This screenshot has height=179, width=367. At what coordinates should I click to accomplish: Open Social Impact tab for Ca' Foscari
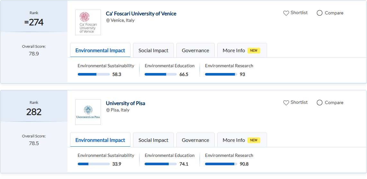(x=153, y=51)
